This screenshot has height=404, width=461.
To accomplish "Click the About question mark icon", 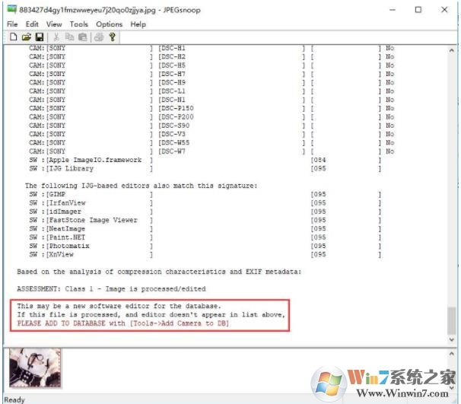I will click(x=112, y=37).
